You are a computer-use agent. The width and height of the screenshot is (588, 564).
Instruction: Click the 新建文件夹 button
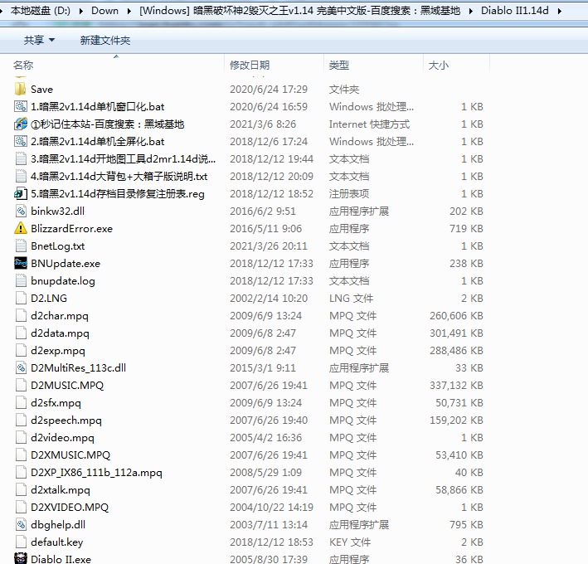[105, 40]
